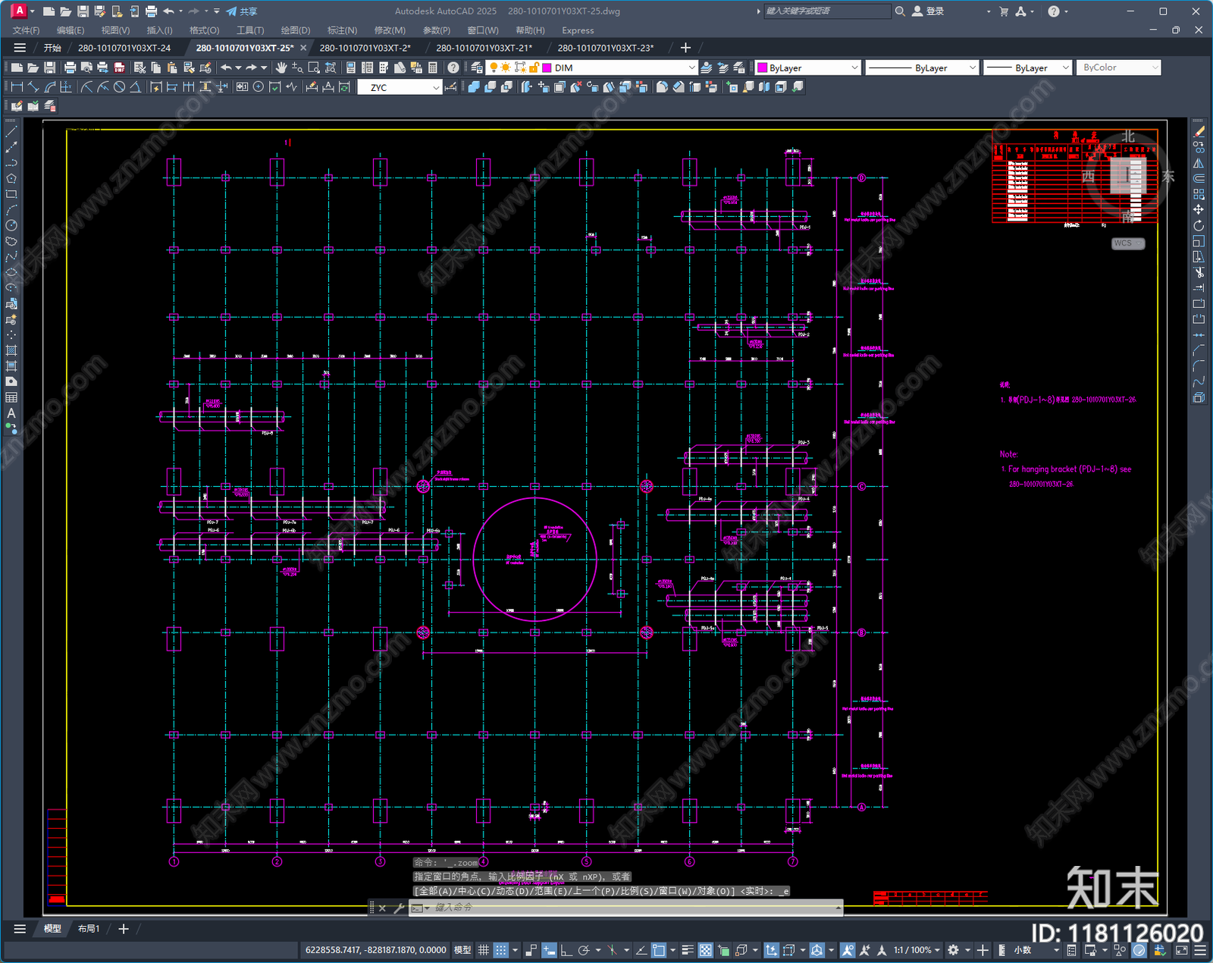Toggle ortho mode in status bar
The image size is (1213, 963).
click(x=566, y=950)
